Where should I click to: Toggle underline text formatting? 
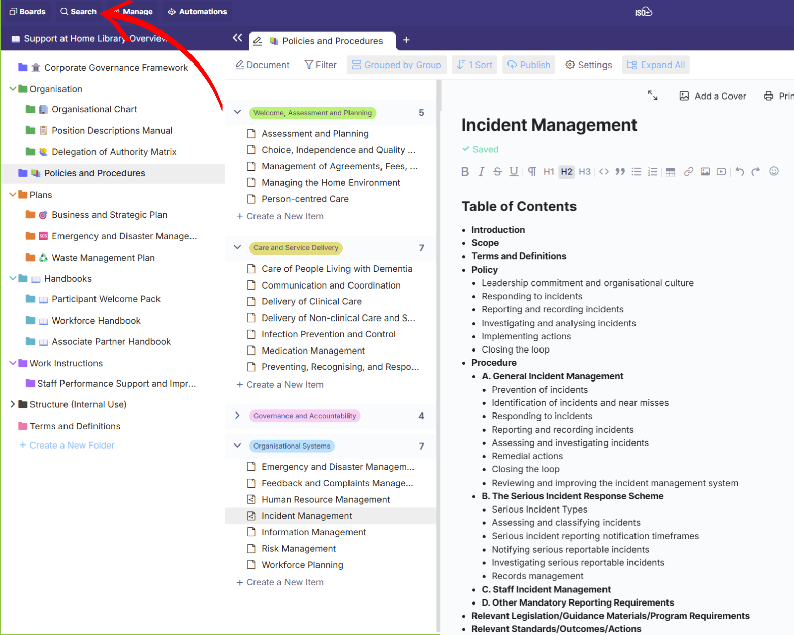(x=514, y=172)
